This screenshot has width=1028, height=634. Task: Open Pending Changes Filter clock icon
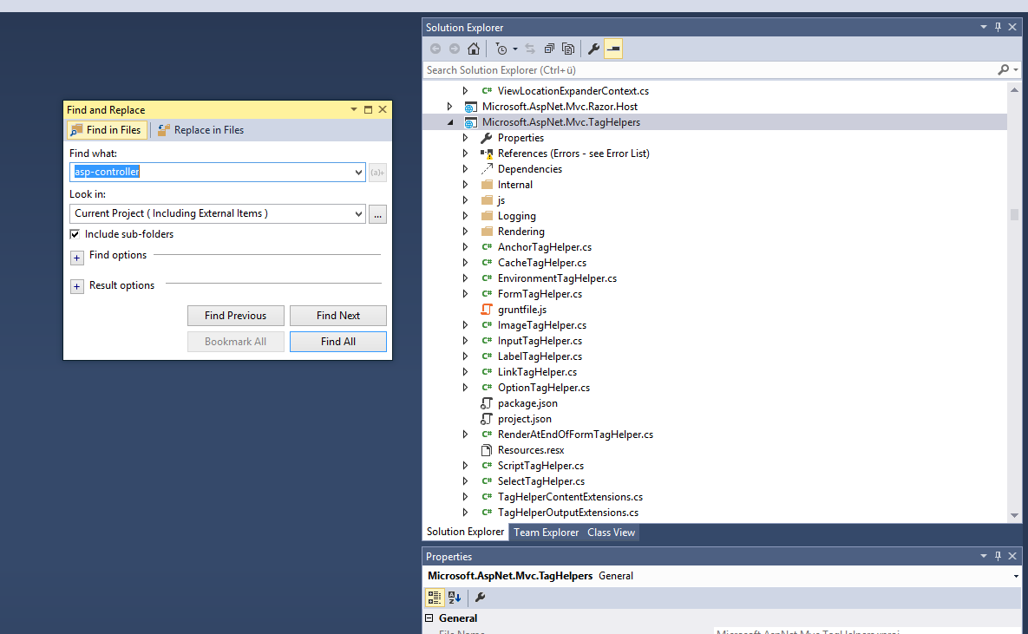[x=502, y=49]
